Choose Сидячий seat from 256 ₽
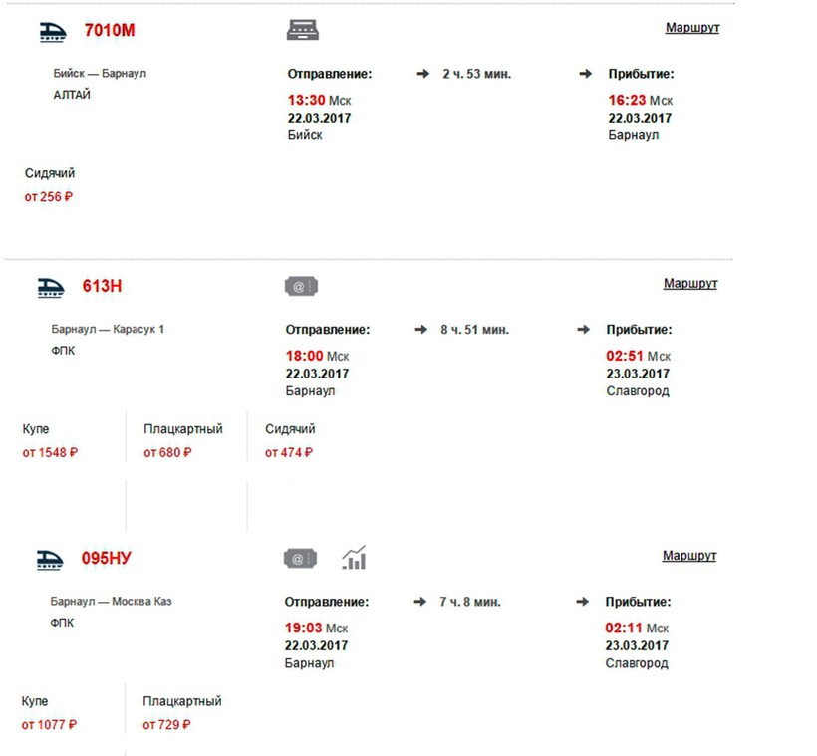 (50, 186)
